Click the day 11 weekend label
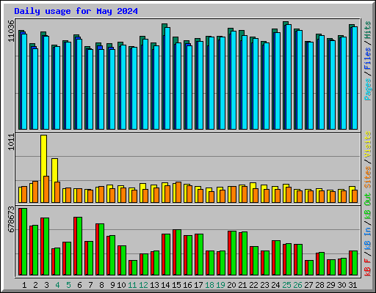The height and width of the screenshot is (293, 376). (x=132, y=285)
